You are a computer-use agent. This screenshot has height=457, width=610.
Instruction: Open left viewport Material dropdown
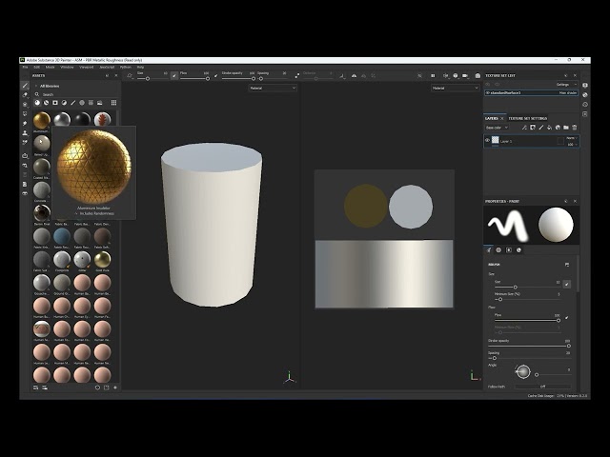[x=273, y=89]
